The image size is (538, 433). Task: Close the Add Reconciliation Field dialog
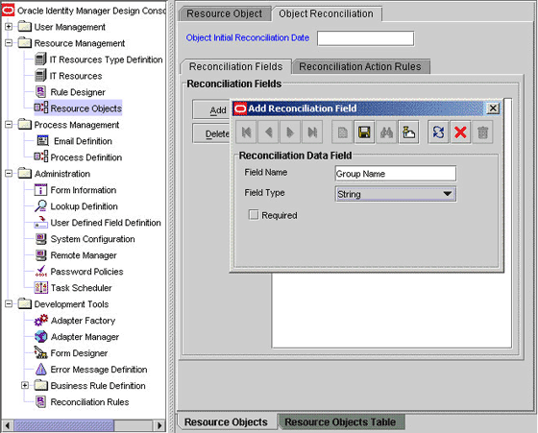coord(493,108)
